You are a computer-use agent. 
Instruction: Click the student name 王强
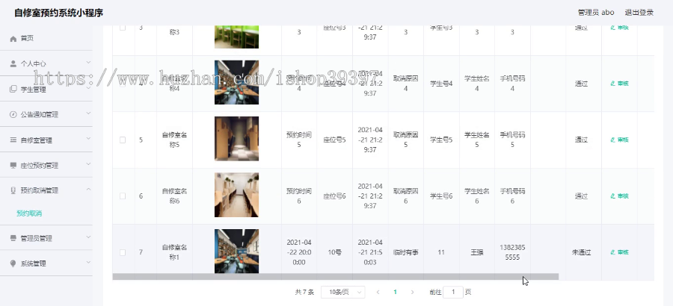coord(476,252)
